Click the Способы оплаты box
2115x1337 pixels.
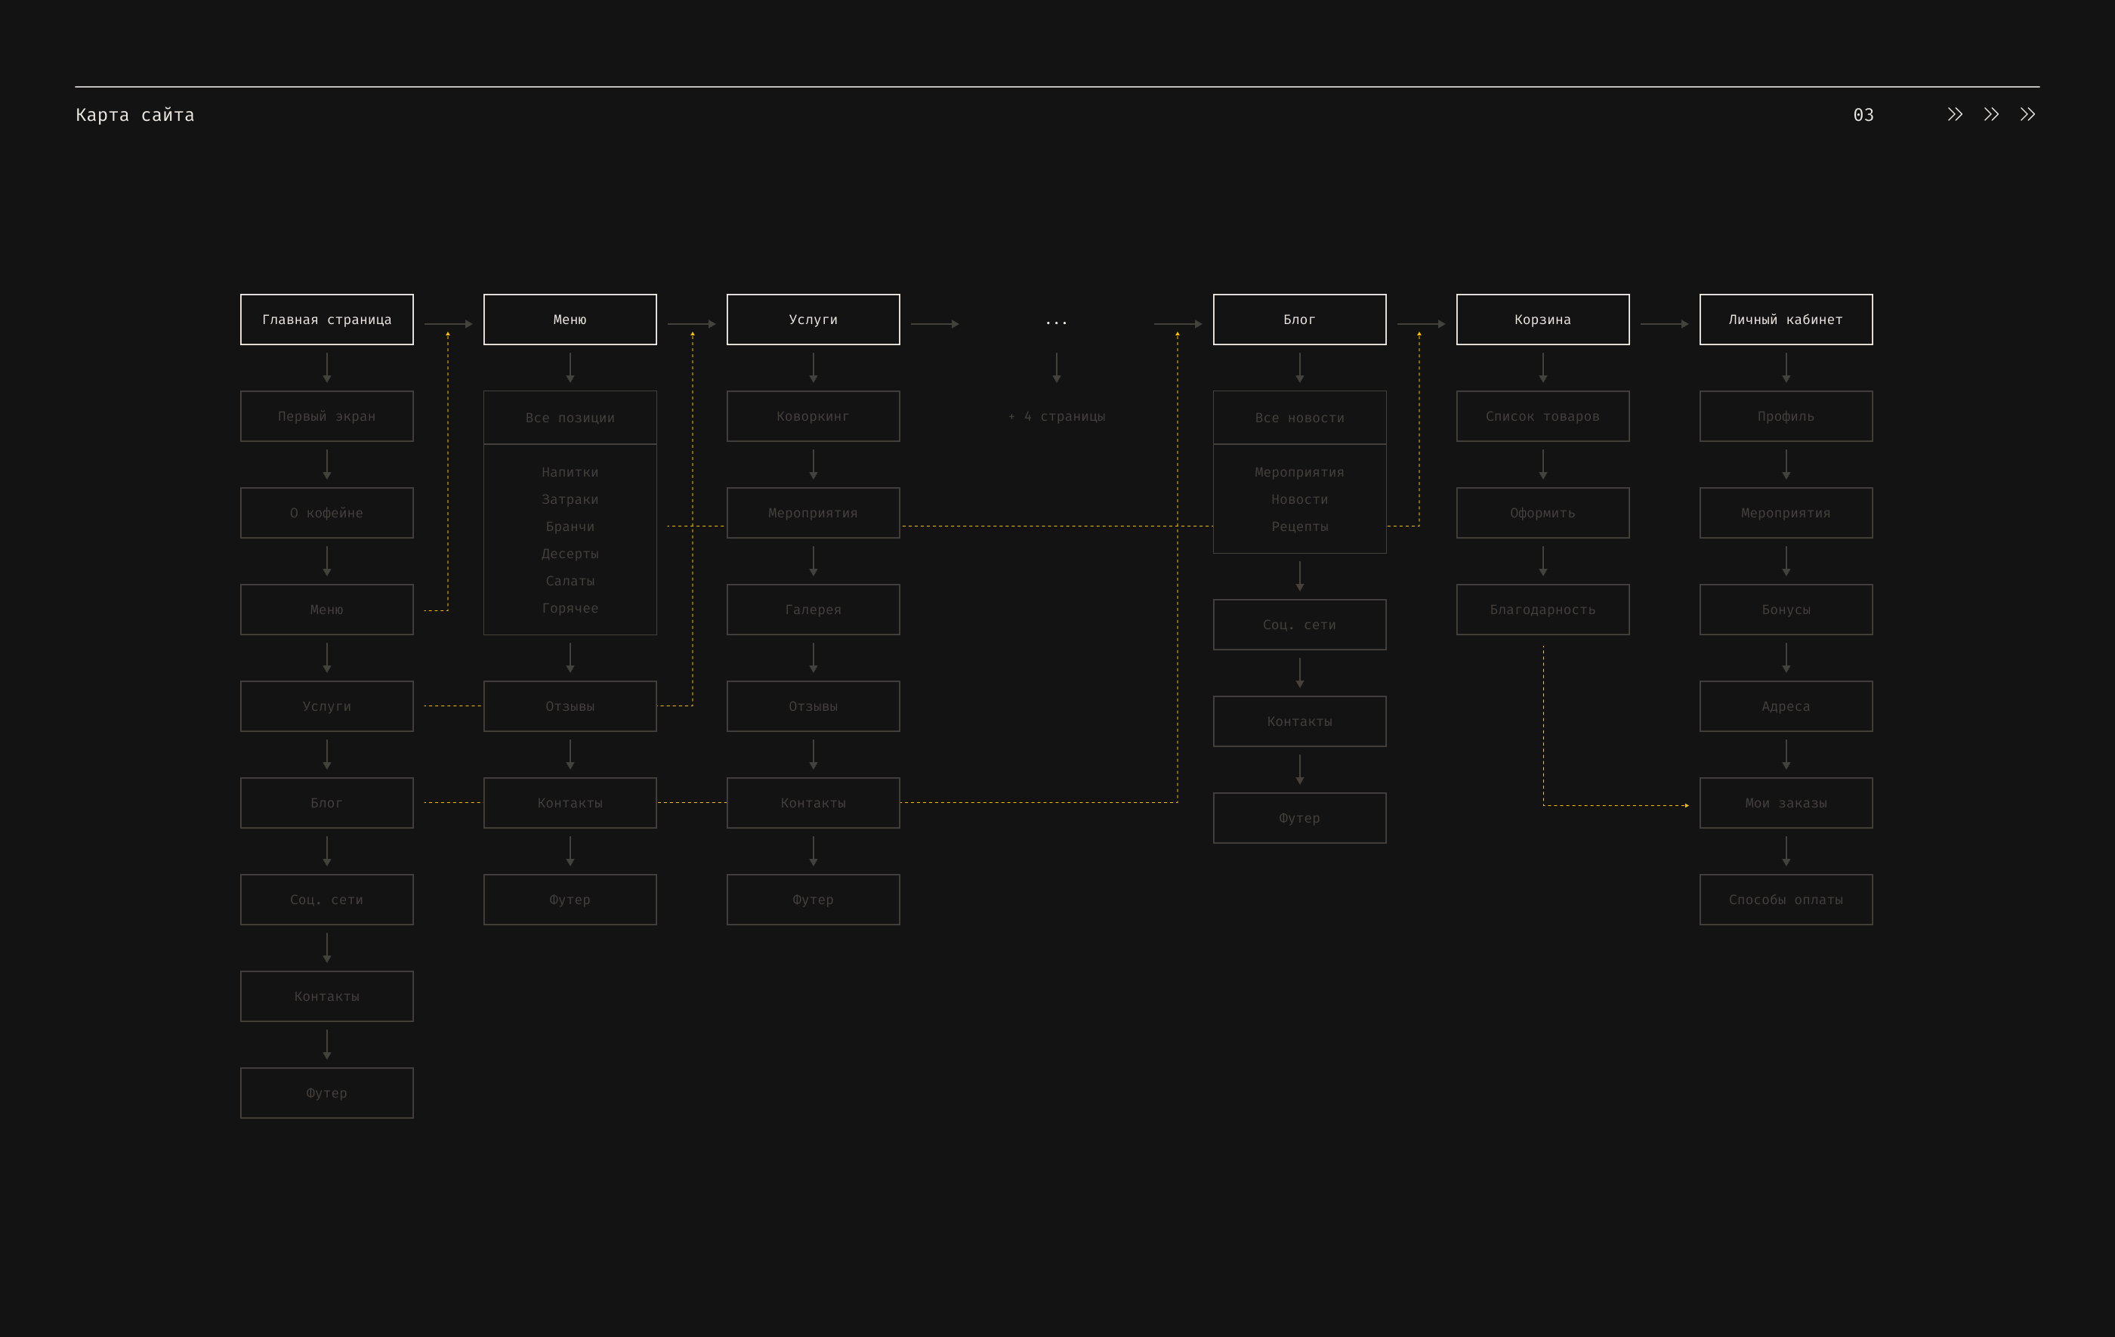click(x=1786, y=900)
